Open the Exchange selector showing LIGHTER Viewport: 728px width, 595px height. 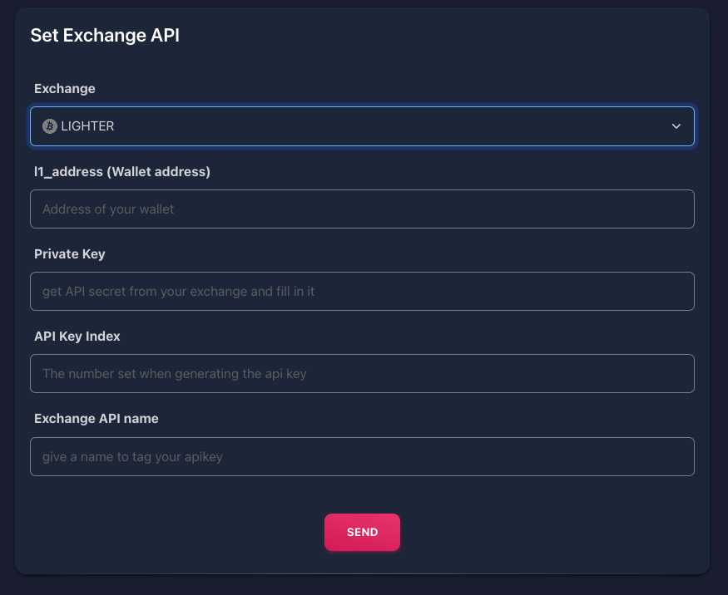[x=362, y=126]
